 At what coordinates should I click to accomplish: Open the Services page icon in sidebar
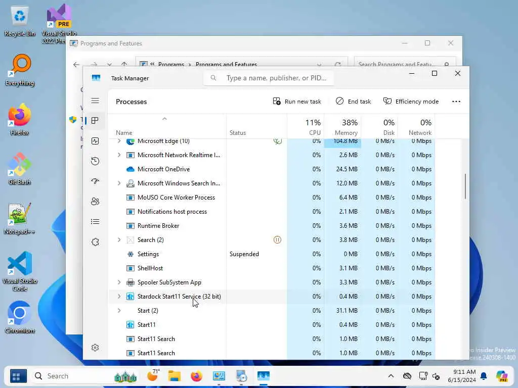(x=95, y=242)
